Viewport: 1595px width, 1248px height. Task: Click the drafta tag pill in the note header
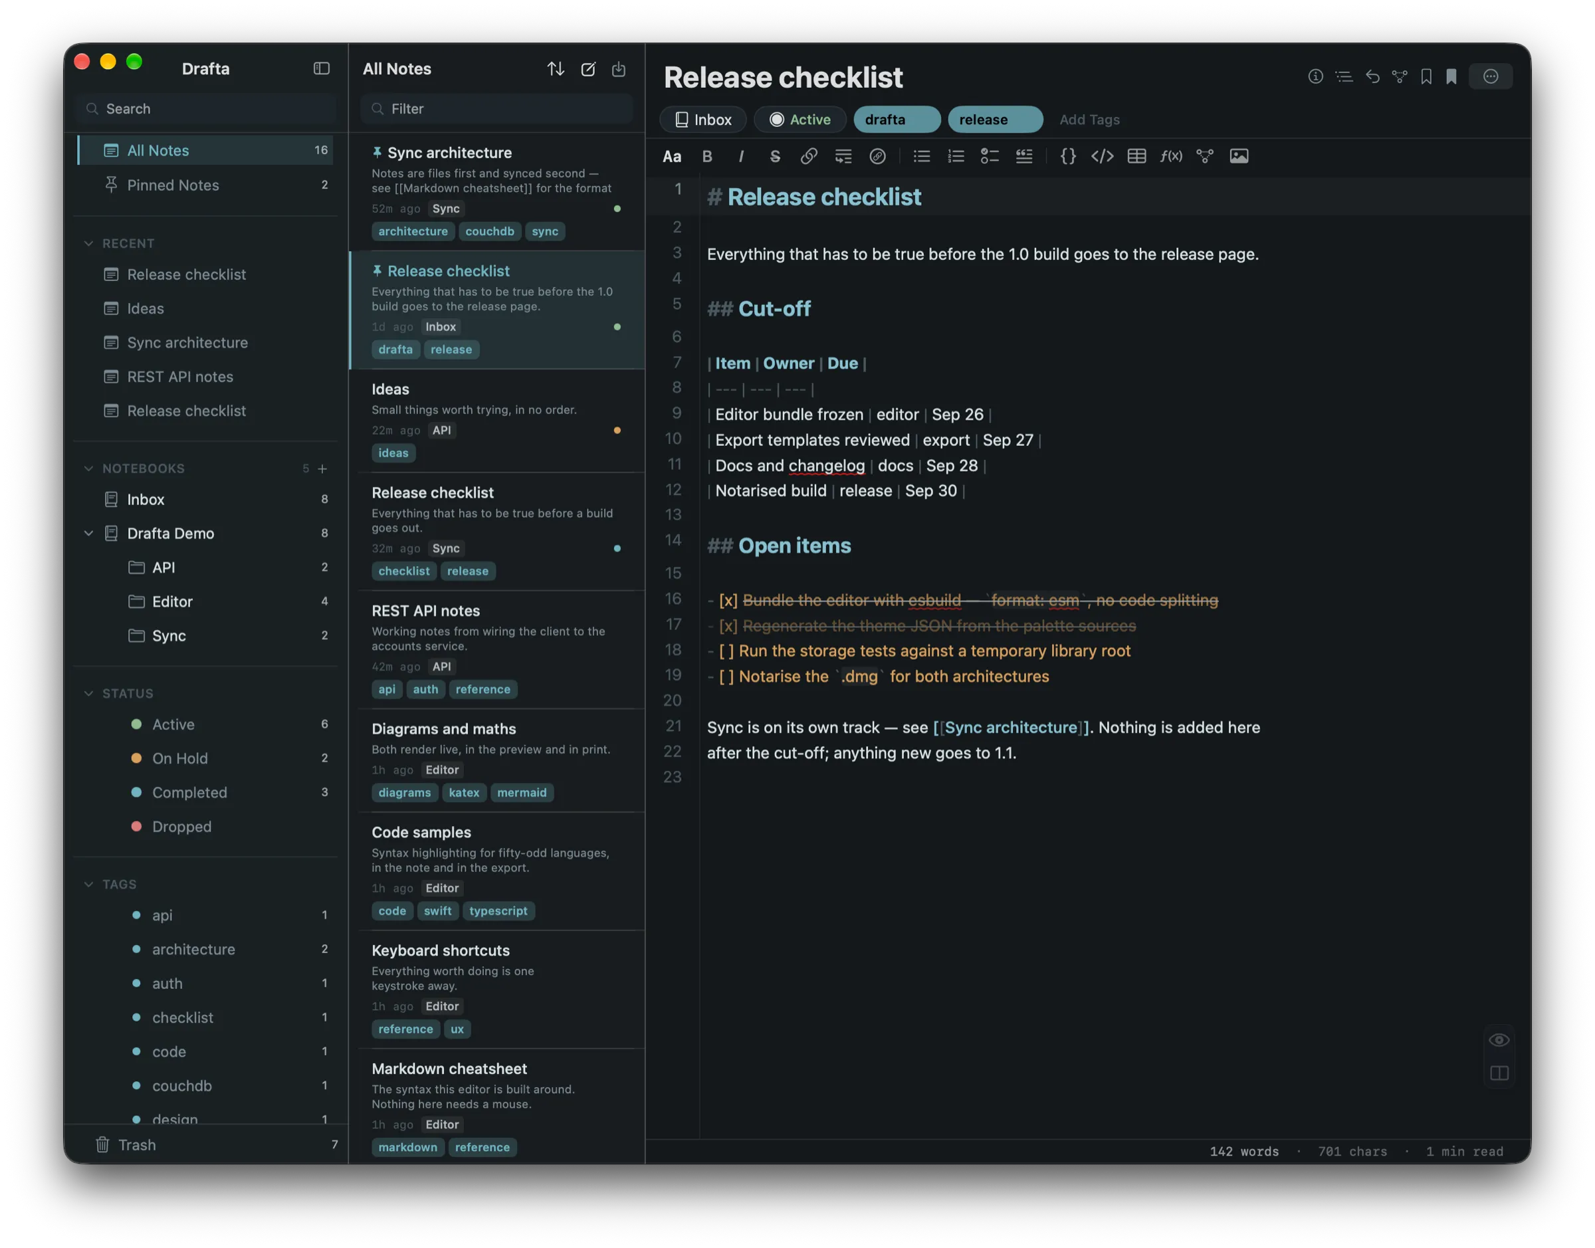(897, 120)
